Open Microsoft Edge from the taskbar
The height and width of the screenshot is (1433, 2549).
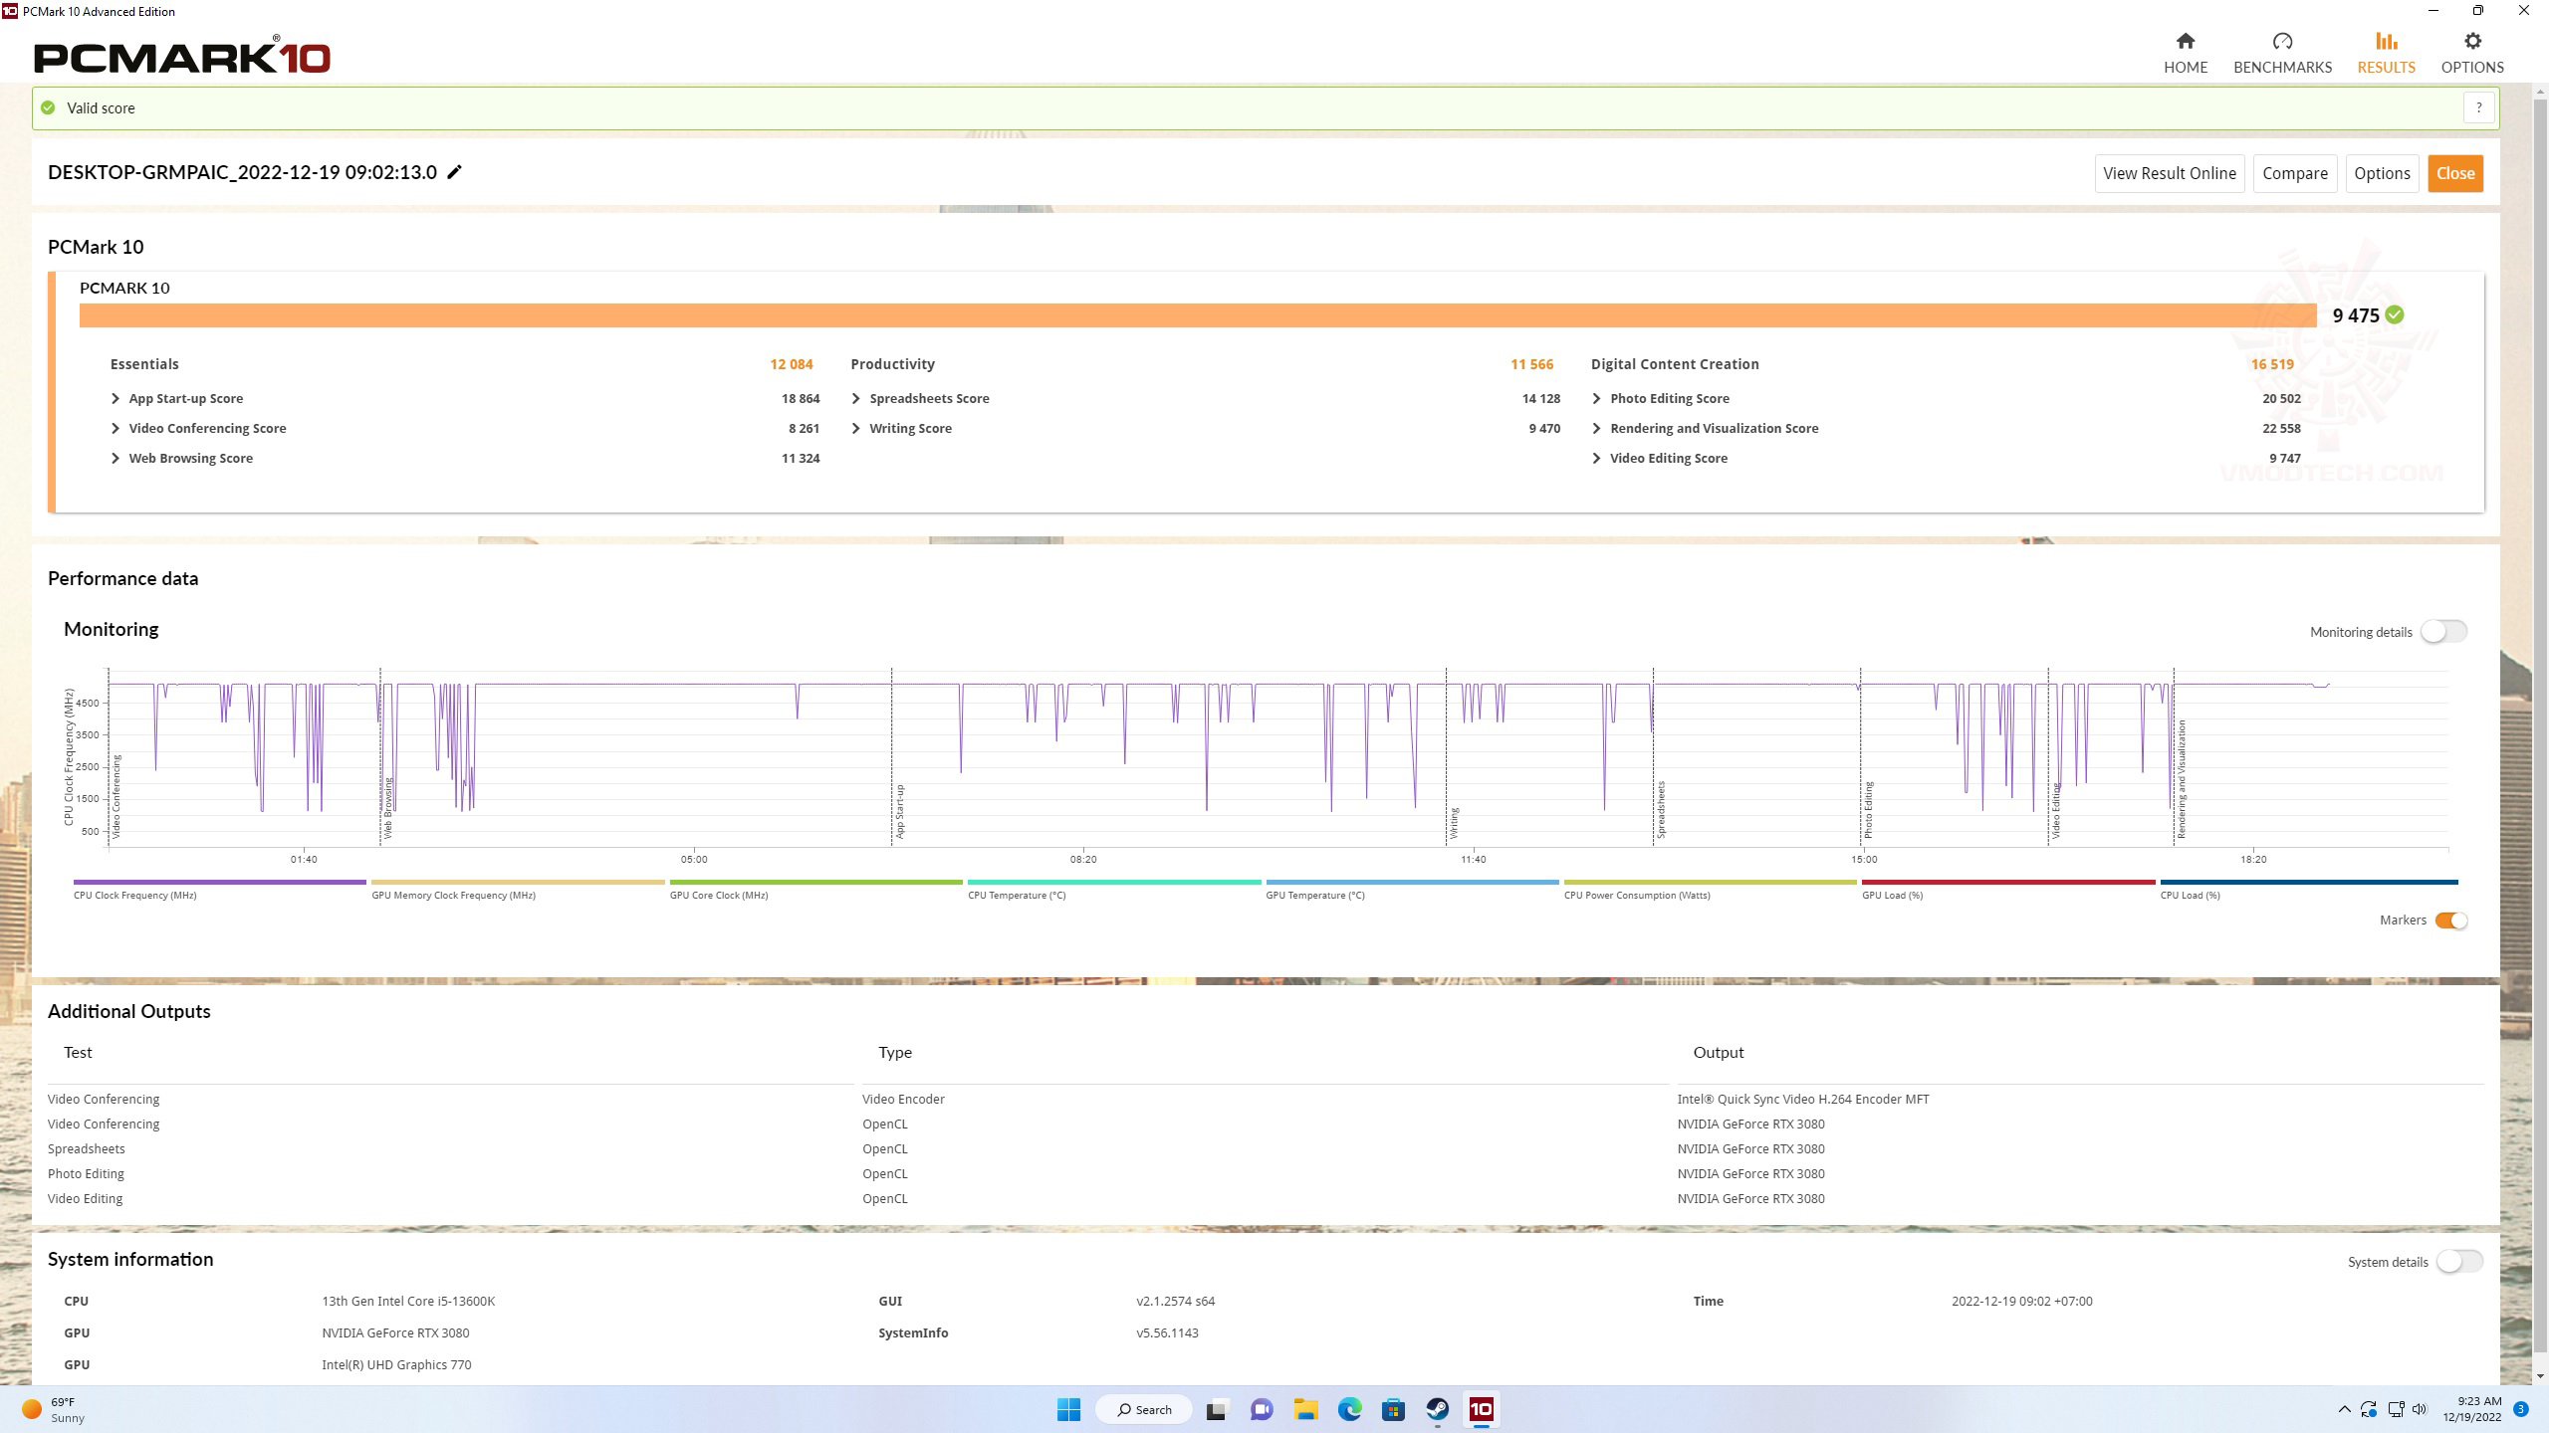(x=1349, y=1409)
